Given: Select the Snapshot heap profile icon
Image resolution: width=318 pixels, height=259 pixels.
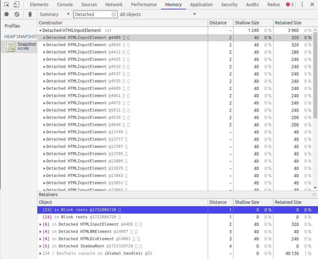Looking at the screenshot, I should (x=11, y=46).
